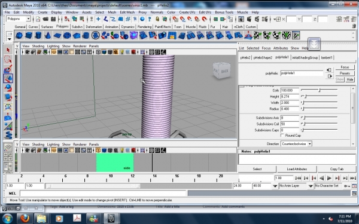This screenshot has width=359, height=224.
Task: Switch to the Rendering shelf tab
Action: click(x=144, y=27)
